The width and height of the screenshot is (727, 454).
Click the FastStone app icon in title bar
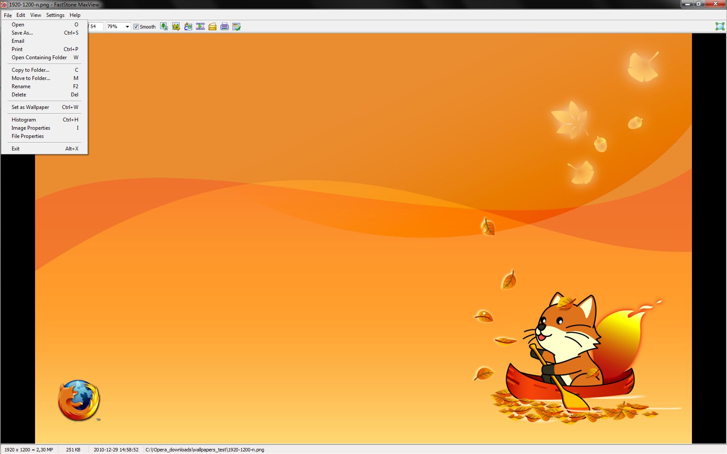(x=3, y=4)
